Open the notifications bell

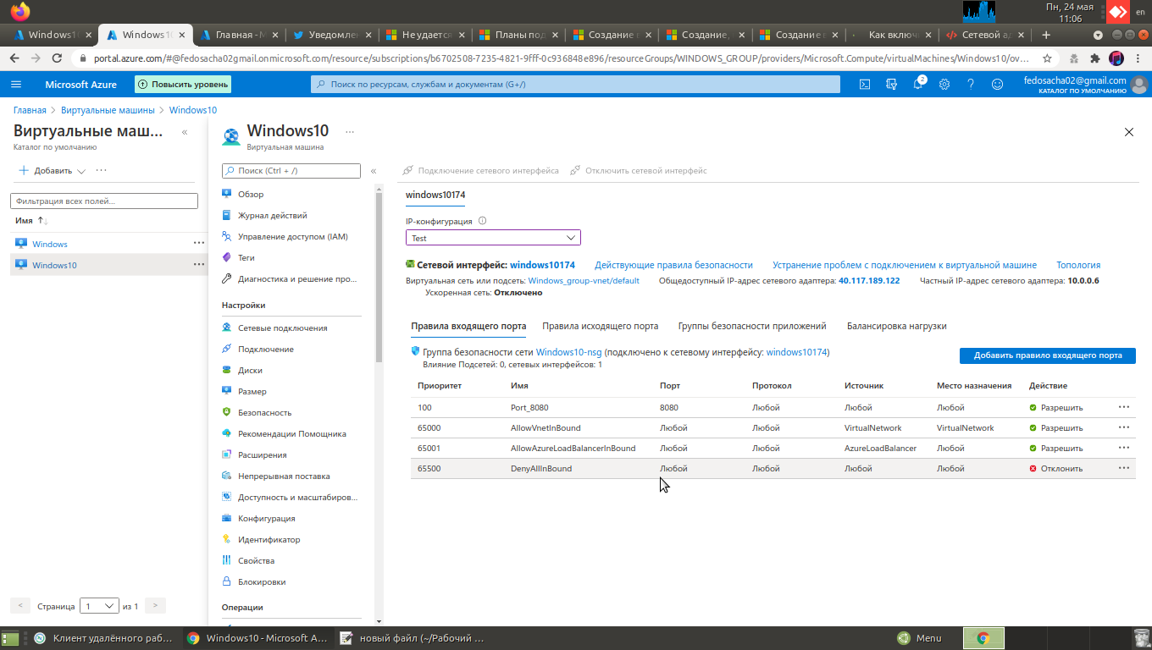[918, 85]
